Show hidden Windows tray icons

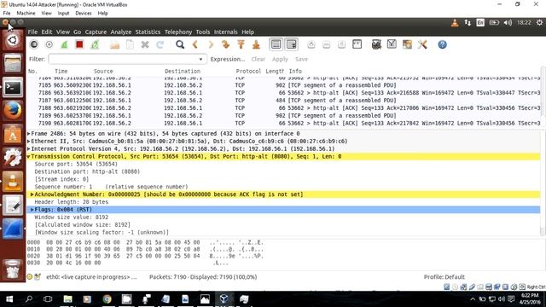click(473, 299)
